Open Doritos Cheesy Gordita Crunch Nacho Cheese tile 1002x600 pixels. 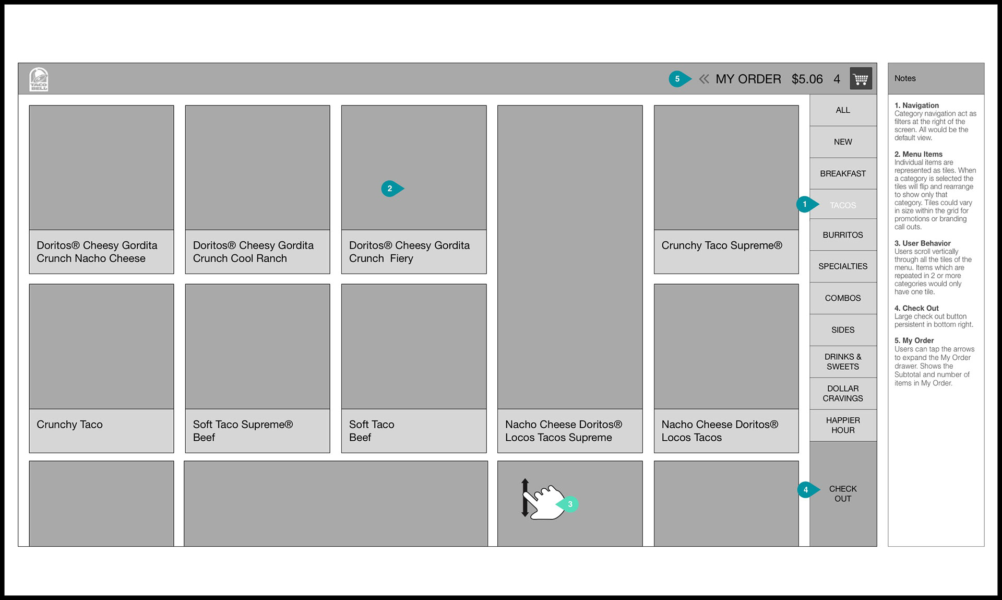(101, 190)
